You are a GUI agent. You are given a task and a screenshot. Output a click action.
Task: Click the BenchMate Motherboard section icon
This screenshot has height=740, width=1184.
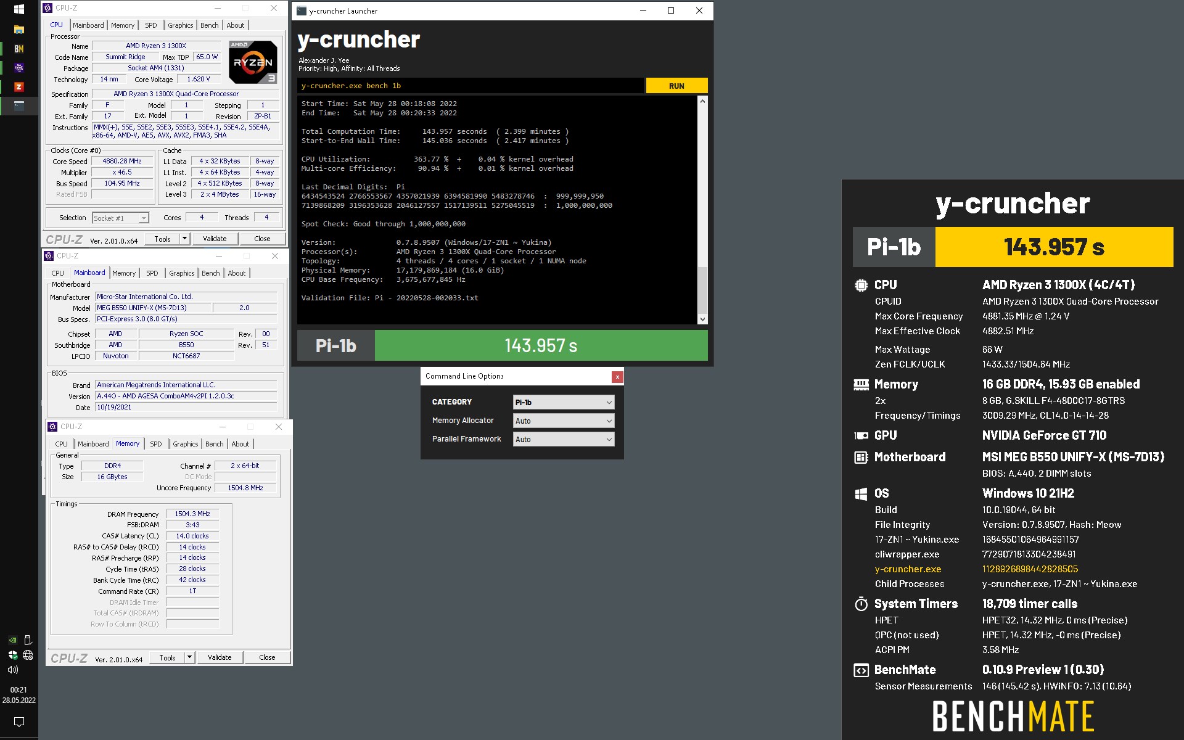861,458
